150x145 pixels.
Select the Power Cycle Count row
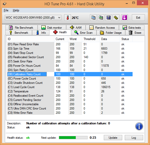point(70,78)
